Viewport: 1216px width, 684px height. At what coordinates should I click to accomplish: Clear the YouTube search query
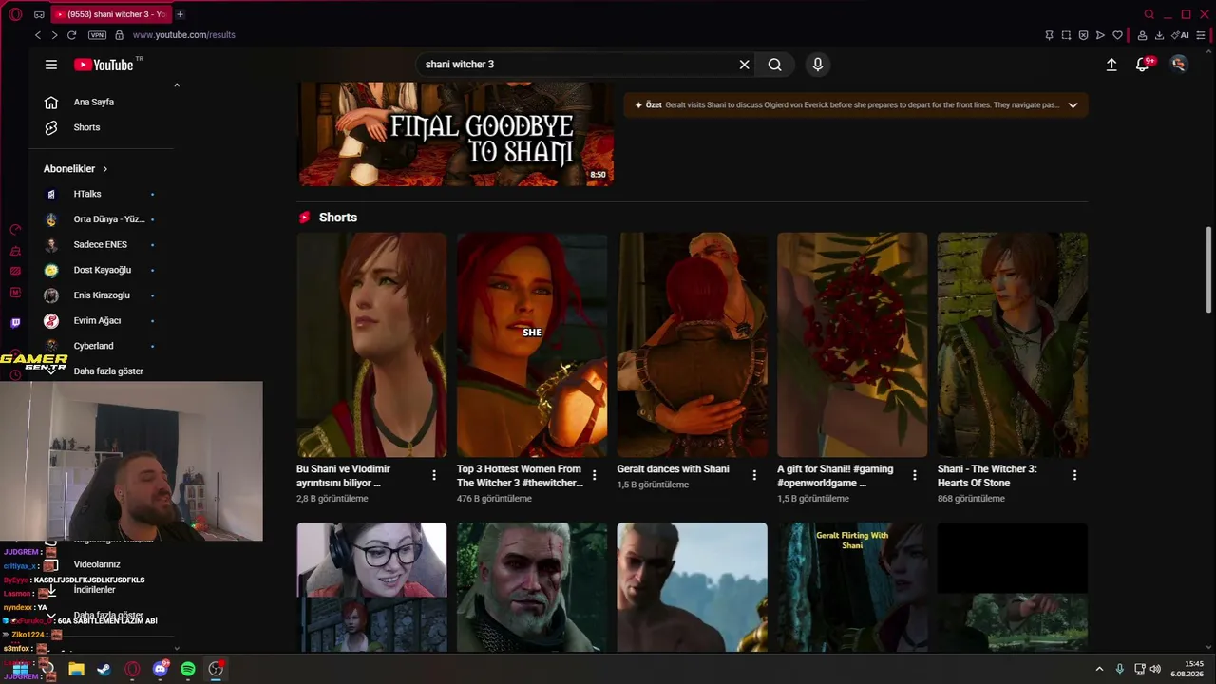744,65
